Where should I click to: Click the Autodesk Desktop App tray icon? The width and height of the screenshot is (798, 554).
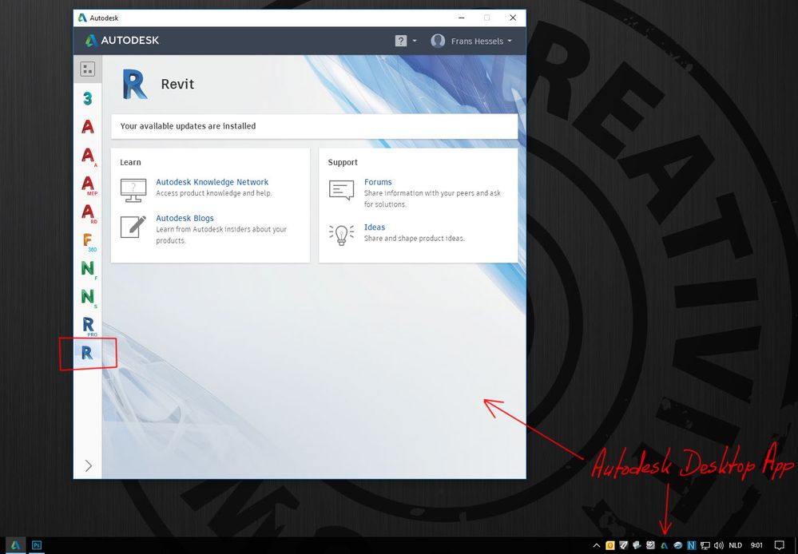click(664, 545)
